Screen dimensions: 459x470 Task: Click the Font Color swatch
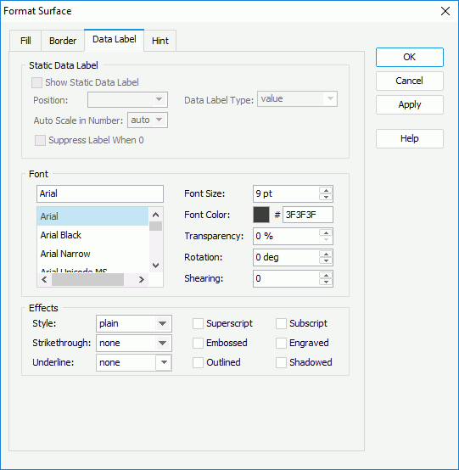261,215
